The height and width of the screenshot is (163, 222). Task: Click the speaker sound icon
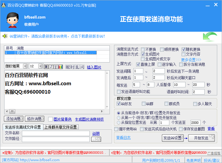(x=5, y=36)
